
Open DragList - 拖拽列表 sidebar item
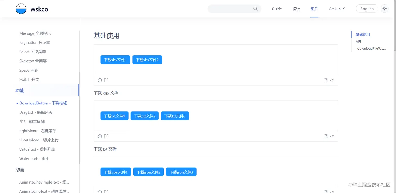pos(36,112)
